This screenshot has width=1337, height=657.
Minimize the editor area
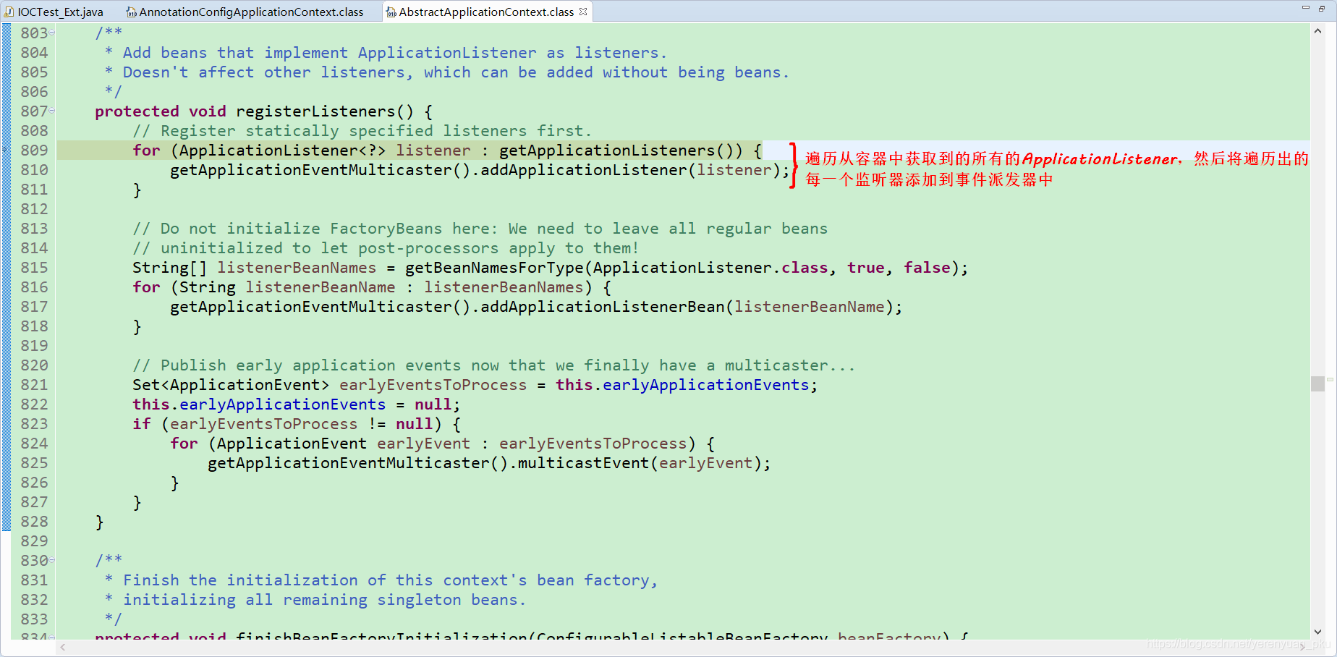(1306, 8)
